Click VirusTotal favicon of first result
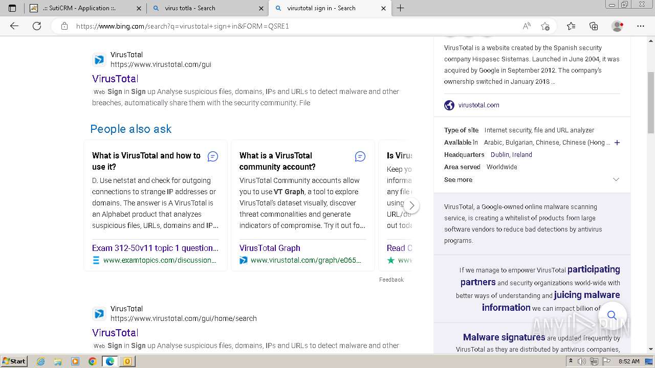The height and width of the screenshot is (368, 655). coord(99,60)
